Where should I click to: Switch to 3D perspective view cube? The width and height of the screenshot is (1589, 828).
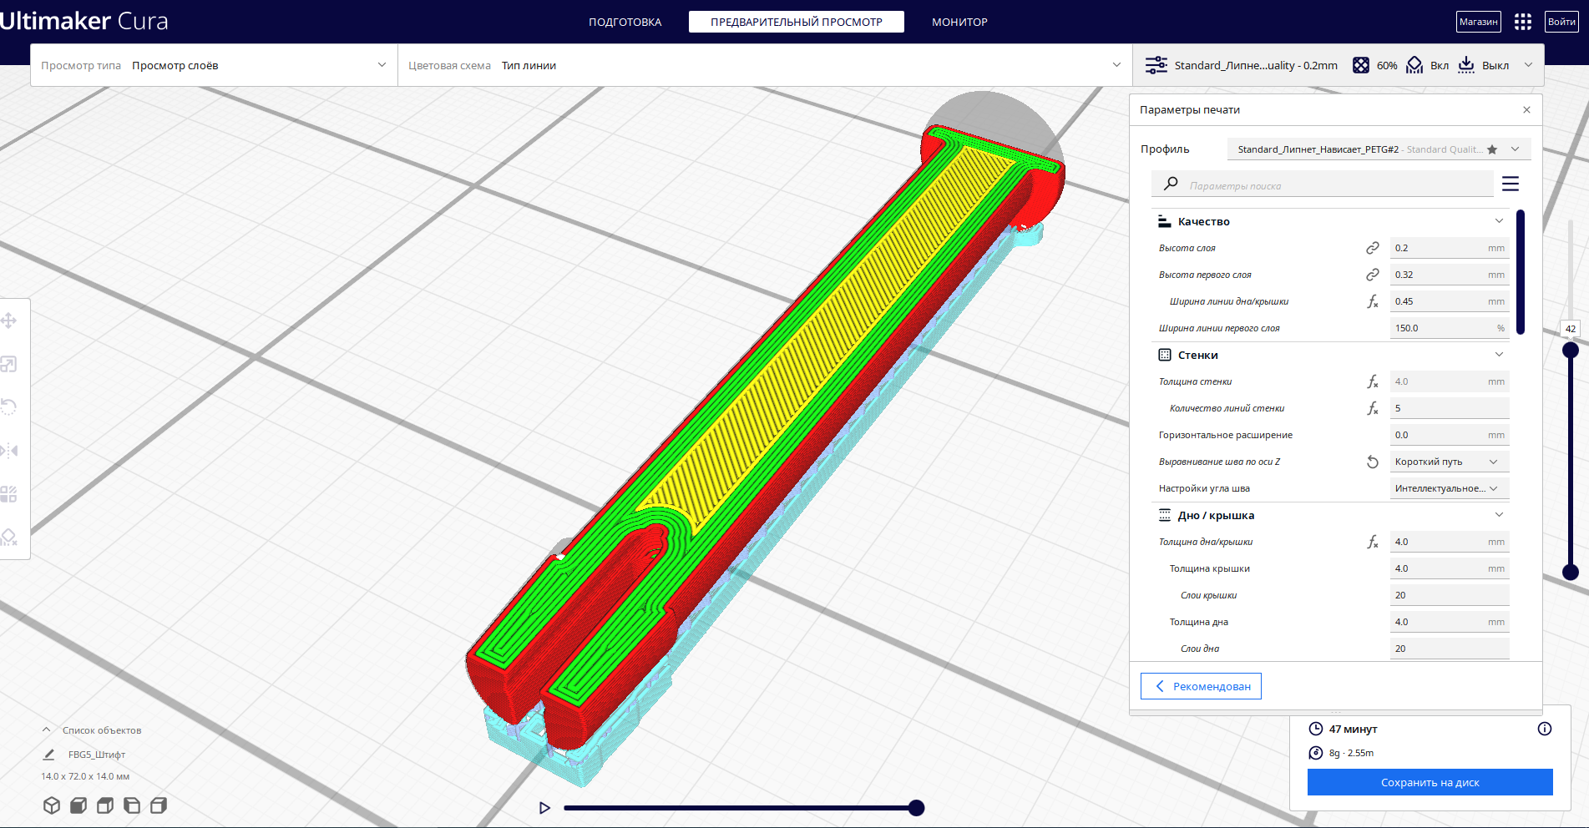(52, 805)
